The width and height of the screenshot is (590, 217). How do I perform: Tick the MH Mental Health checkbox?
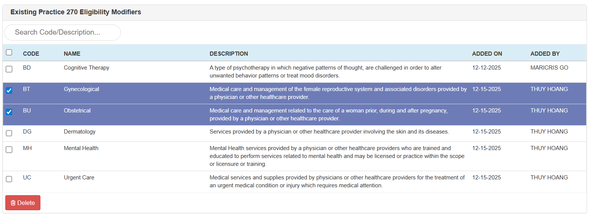tap(9, 150)
